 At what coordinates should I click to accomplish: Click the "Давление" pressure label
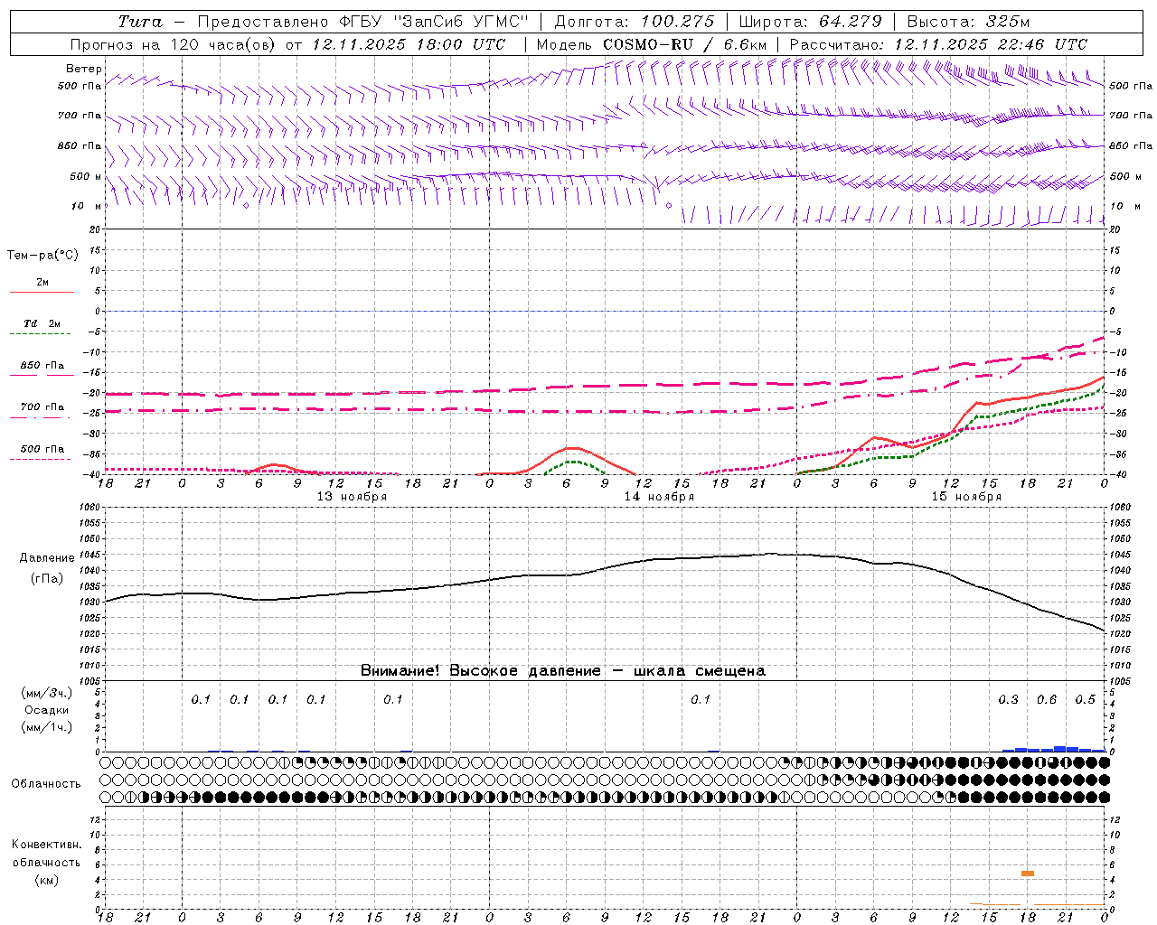(x=46, y=558)
